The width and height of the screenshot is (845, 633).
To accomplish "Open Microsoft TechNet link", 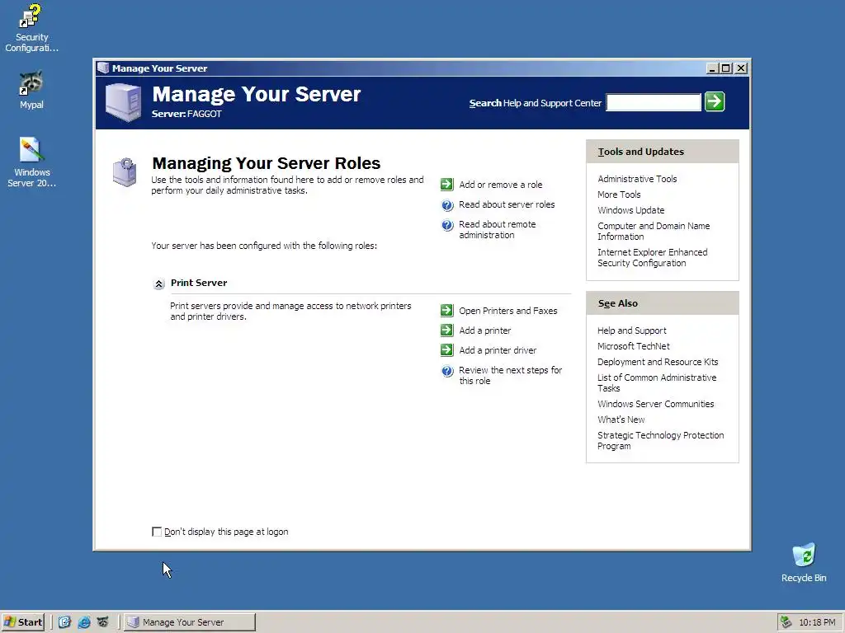I will 633,346.
